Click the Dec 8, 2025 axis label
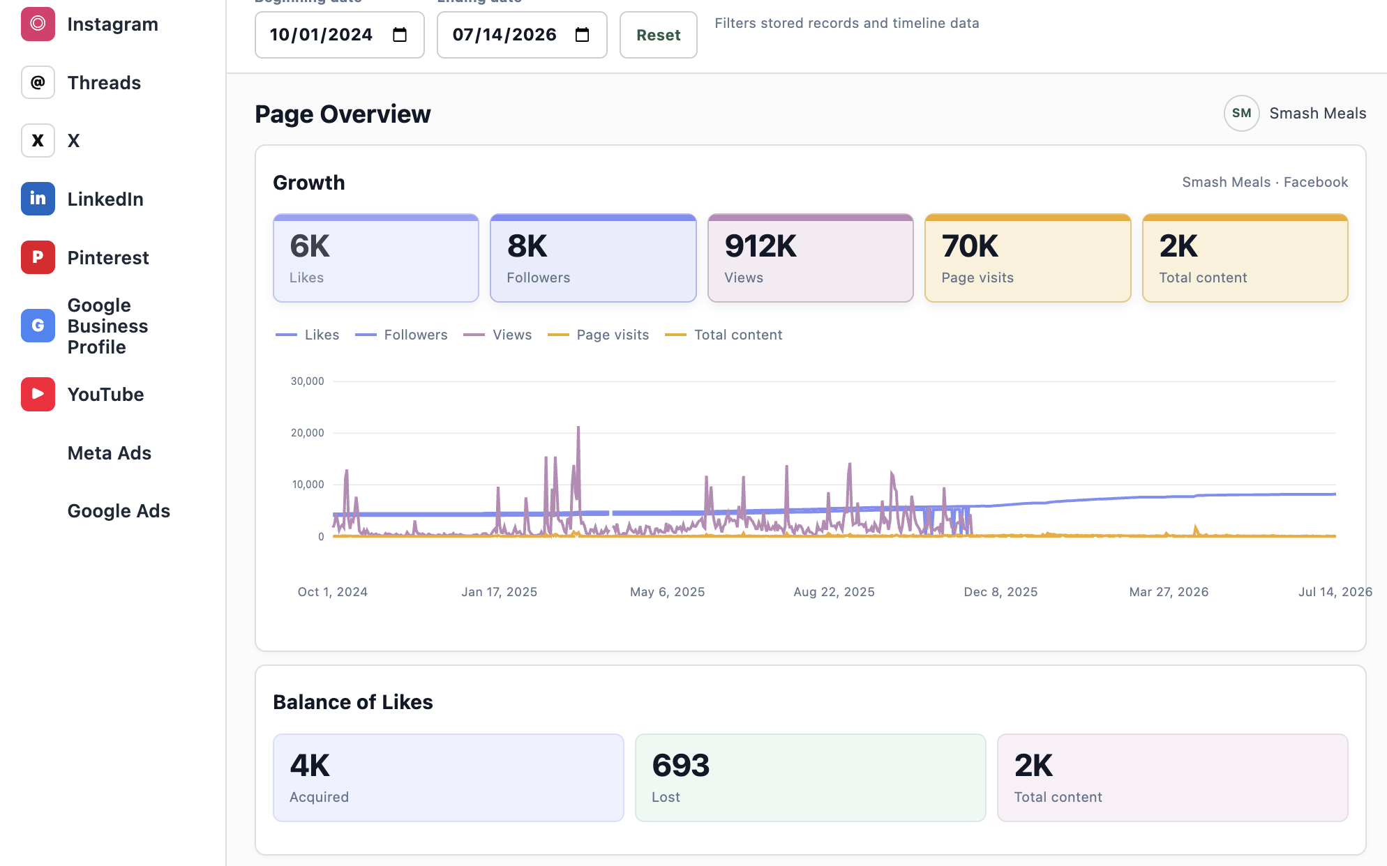The width and height of the screenshot is (1387, 866). click(x=1001, y=592)
